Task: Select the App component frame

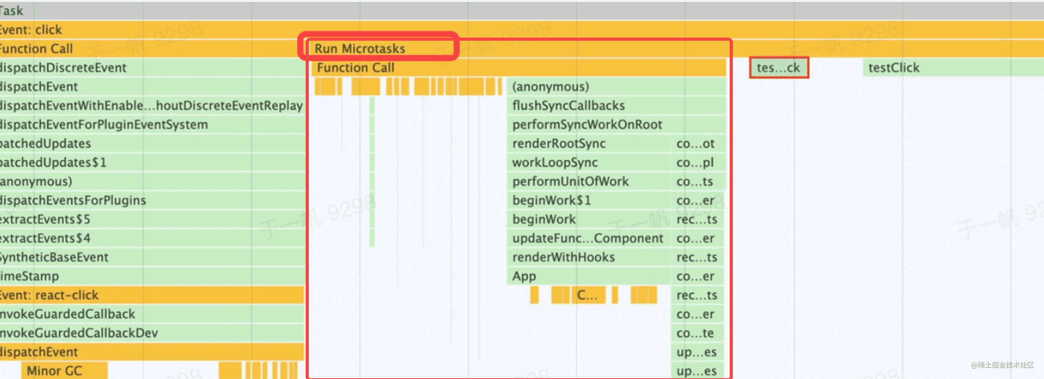Action: (x=588, y=276)
